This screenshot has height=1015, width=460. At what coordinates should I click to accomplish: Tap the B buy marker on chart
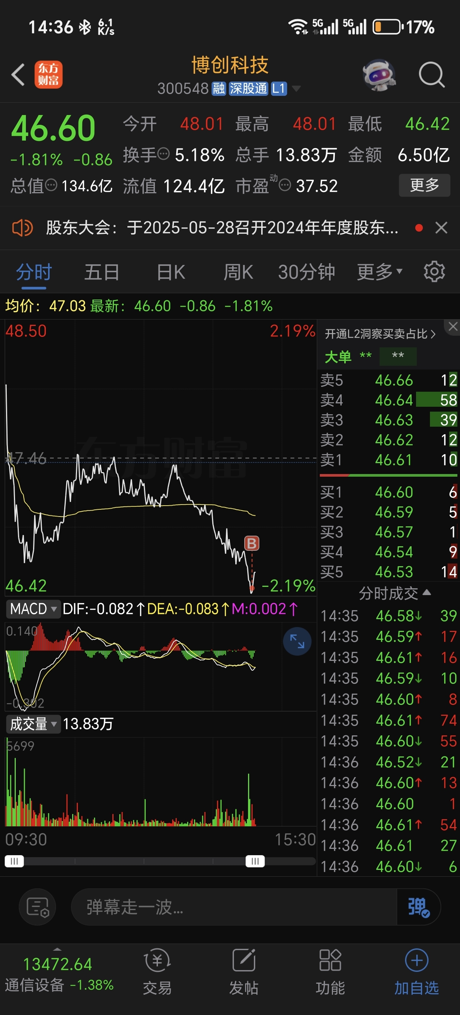click(x=252, y=543)
